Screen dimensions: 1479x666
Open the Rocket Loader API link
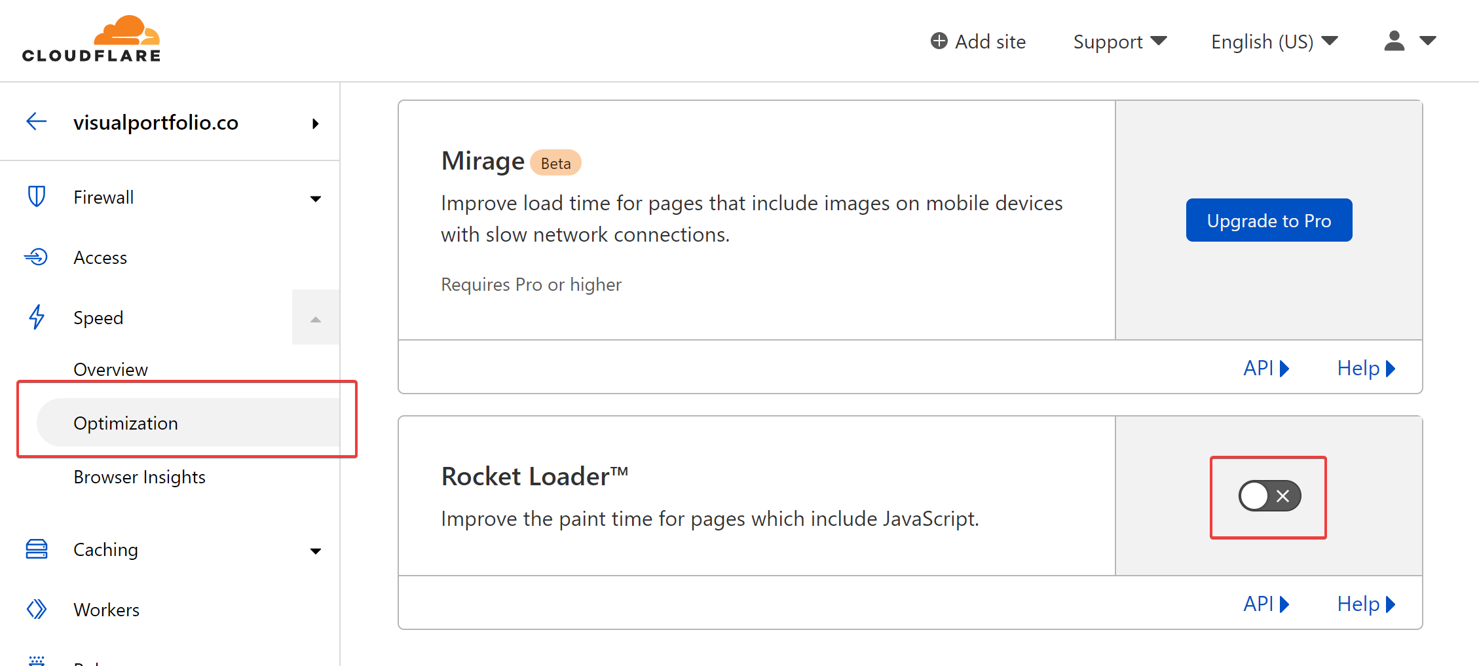(1265, 604)
